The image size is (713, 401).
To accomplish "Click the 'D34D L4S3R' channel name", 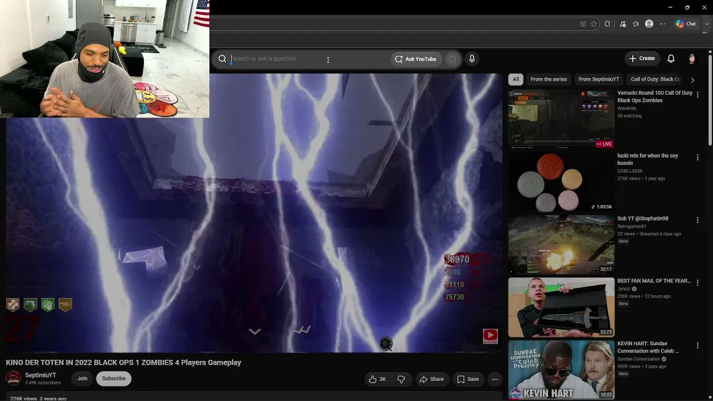I will 630,171.
